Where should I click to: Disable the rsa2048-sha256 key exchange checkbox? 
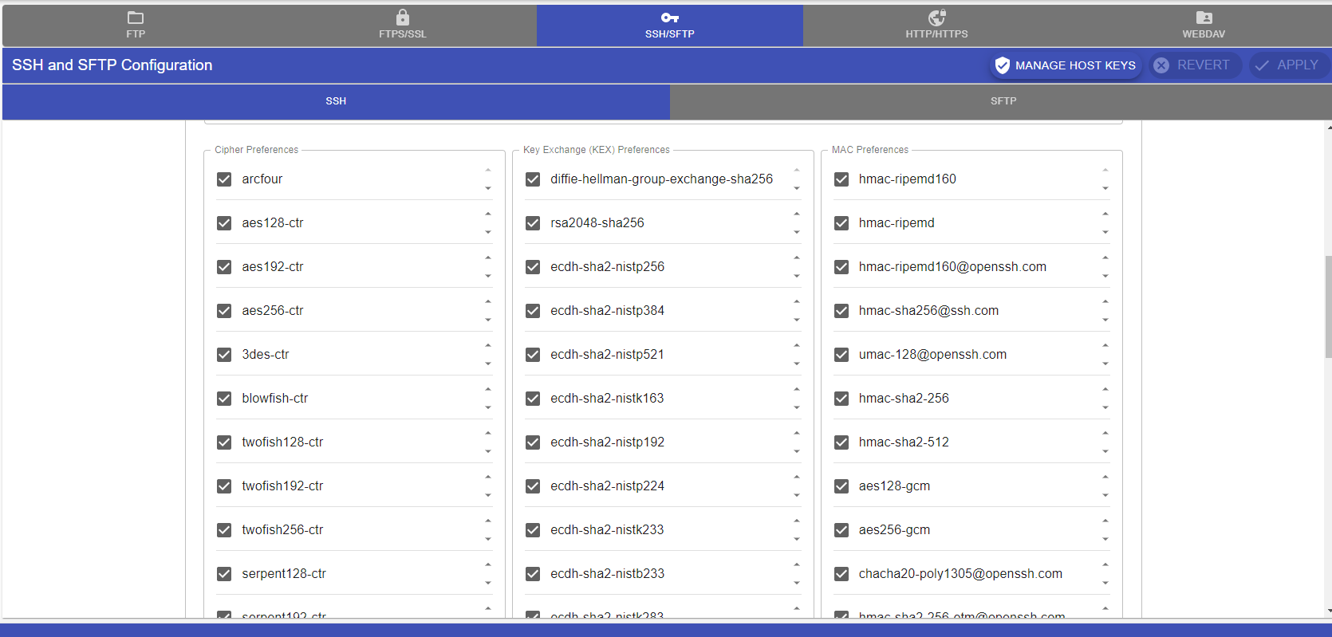[x=533, y=223]
